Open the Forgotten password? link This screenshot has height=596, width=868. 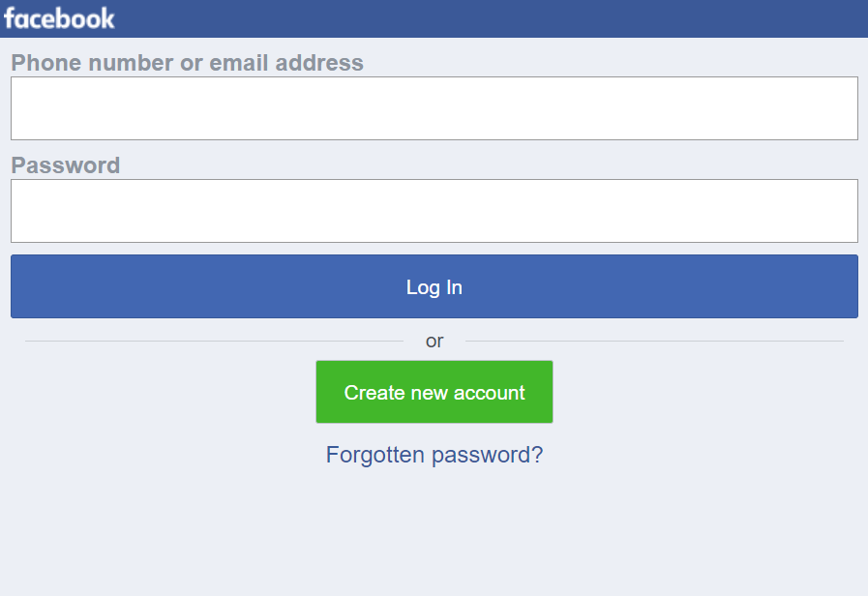click(x=434, y=455)
